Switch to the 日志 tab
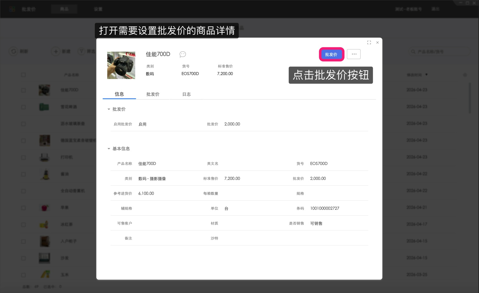The height and width of the screenshot is (293, 479). tap(187, 94)
